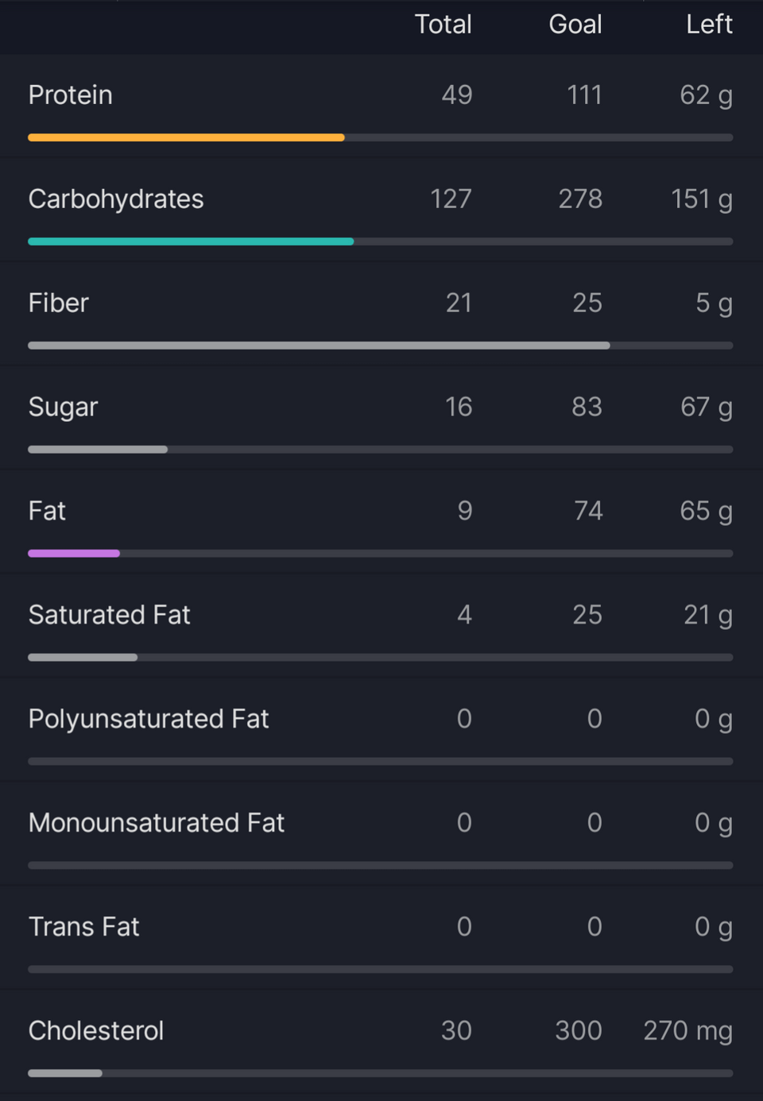This screenshot has height=1101, width=763.
Task: Select the Polyunsaturated Fat row
Action: 381,730
